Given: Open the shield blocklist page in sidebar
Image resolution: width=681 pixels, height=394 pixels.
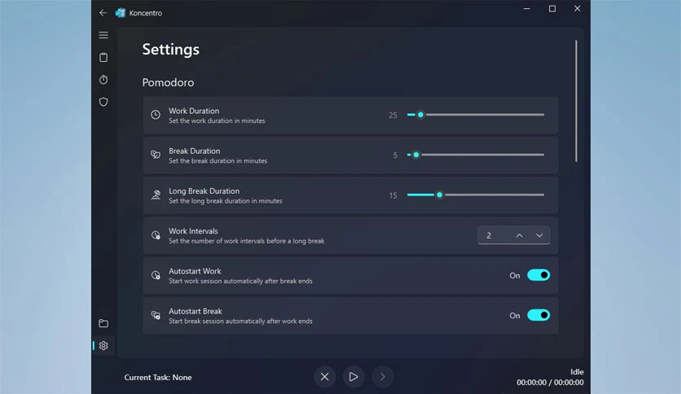Looking at the screenshot, I should pyautogui.click(x=103, y=102).
